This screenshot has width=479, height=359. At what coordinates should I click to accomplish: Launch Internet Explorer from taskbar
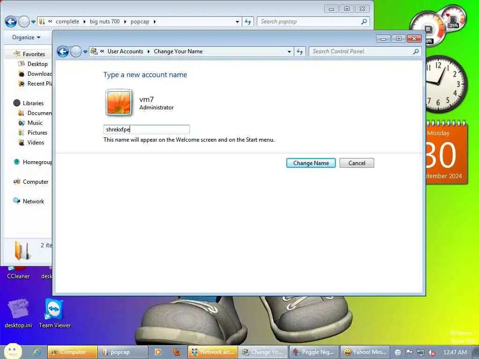pyautogui.click(x=37, y=352)
